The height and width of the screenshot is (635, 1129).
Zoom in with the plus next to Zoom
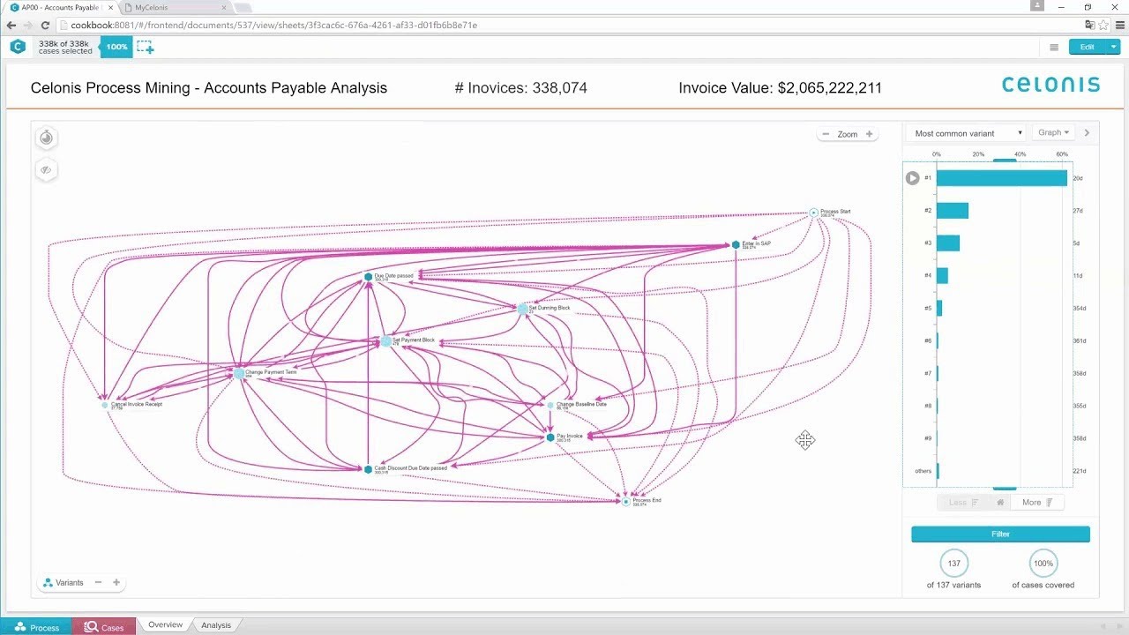869,134
